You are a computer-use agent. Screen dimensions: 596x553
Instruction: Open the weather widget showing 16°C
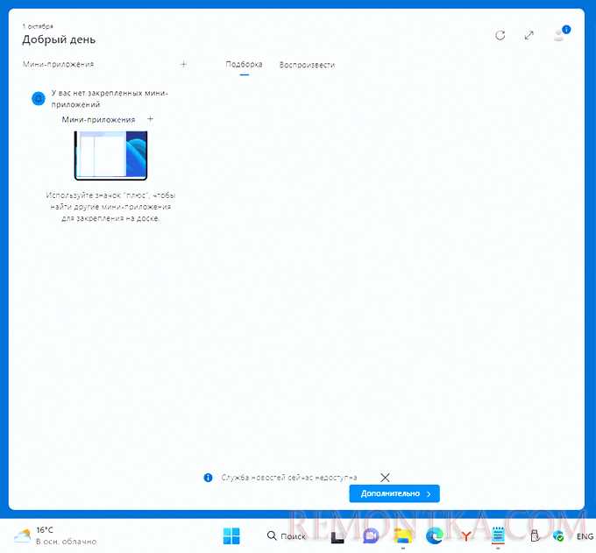55,535
